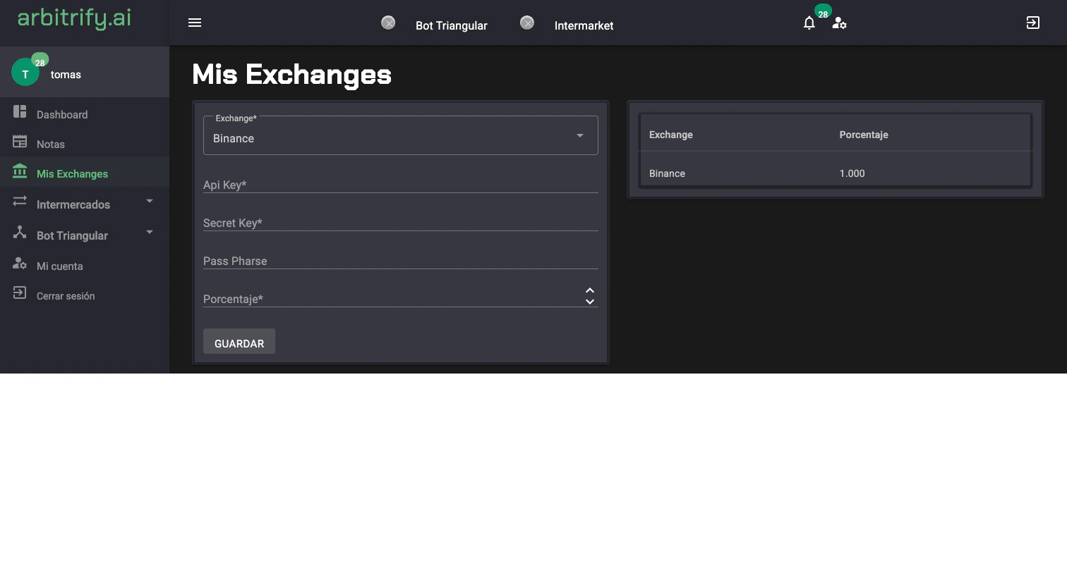Open Mi cuenta settings icon
The width and height of the screenshot is (1067, 561).
[19, 266]
